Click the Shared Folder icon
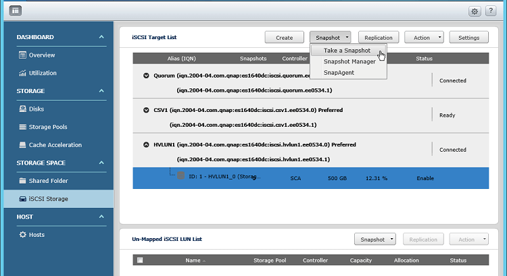The width and height of the screenshot is (507, 276). [22, 181]
